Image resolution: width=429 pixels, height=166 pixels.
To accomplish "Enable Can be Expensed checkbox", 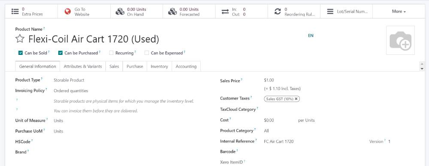I will click(x=147, y=53).
